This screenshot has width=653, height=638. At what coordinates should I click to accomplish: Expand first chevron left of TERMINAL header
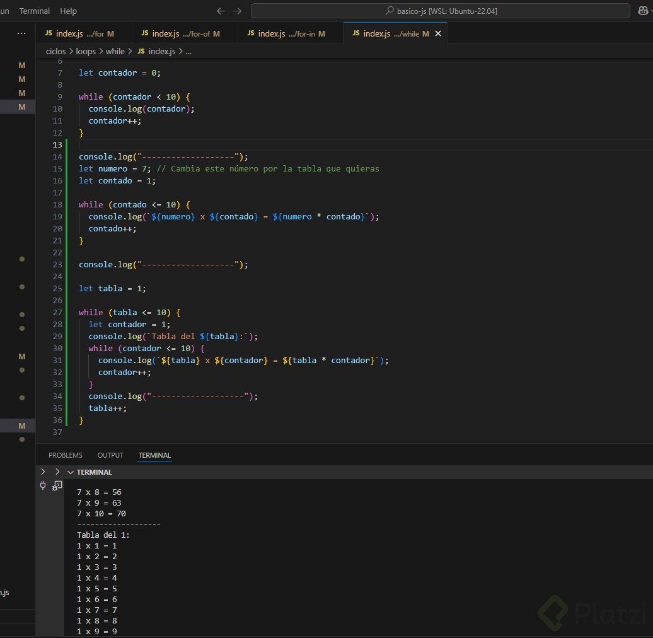coord(43,472)
